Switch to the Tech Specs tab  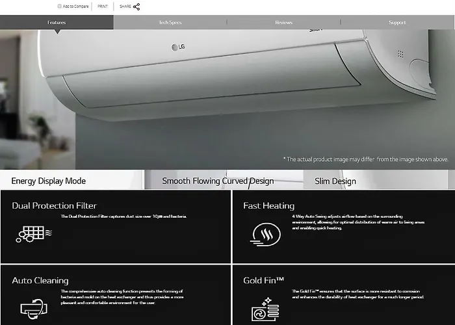(x=170, y=23)
